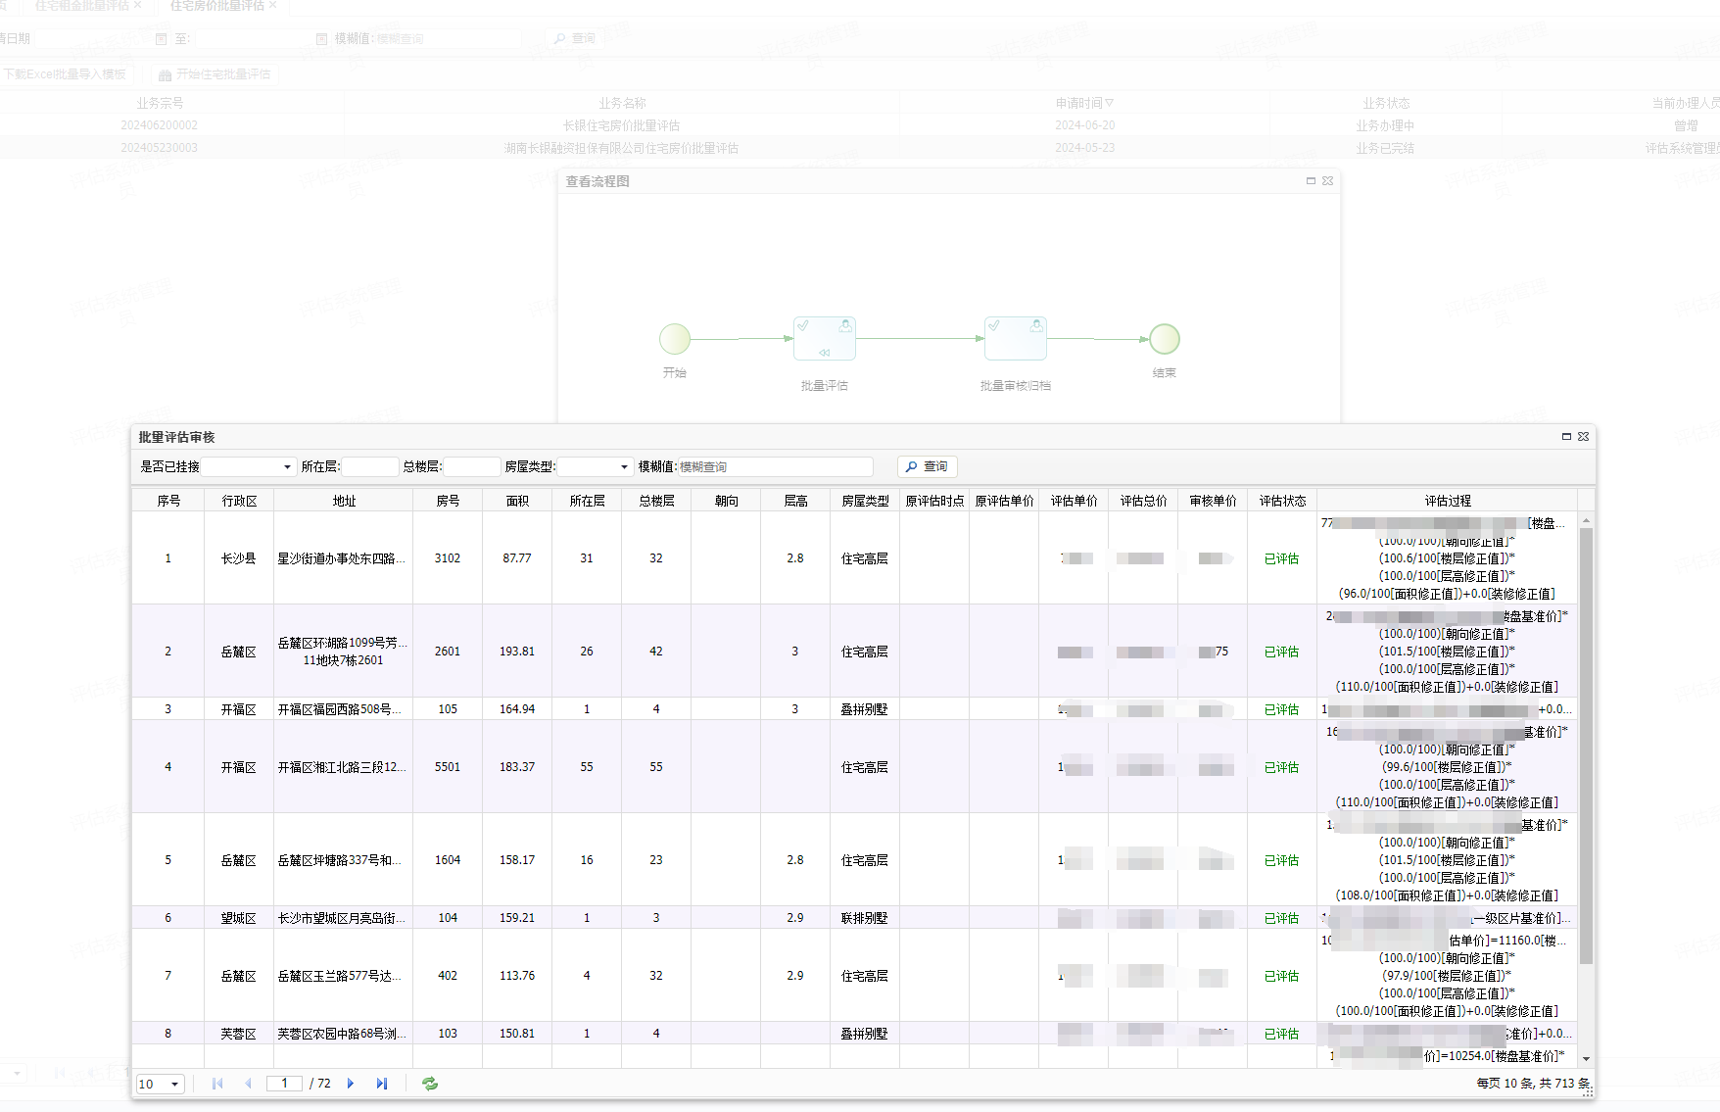This screenshot has height=1112, width=1720.
Task: Sort by the 序号 column header
Action: 168,501
